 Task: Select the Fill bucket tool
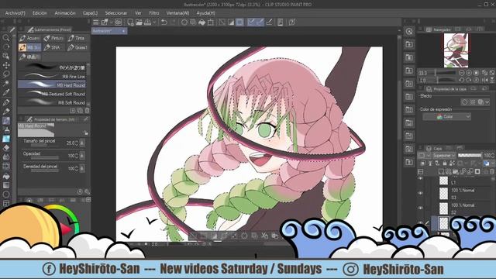(x=6, y=176)
